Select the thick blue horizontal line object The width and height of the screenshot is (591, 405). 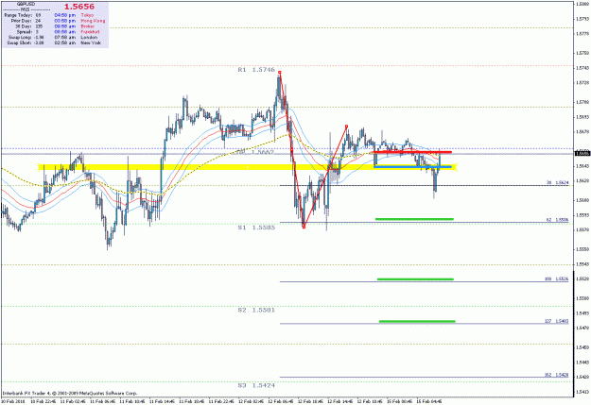pos(412,166)
